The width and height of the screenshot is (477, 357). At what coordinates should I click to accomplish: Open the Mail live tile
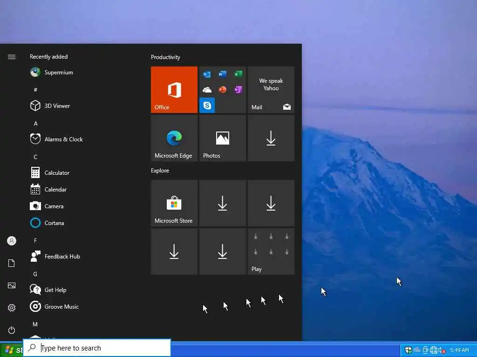coord(271,90)
